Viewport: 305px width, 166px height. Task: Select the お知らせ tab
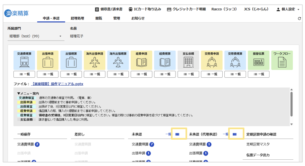pos(138,18)
